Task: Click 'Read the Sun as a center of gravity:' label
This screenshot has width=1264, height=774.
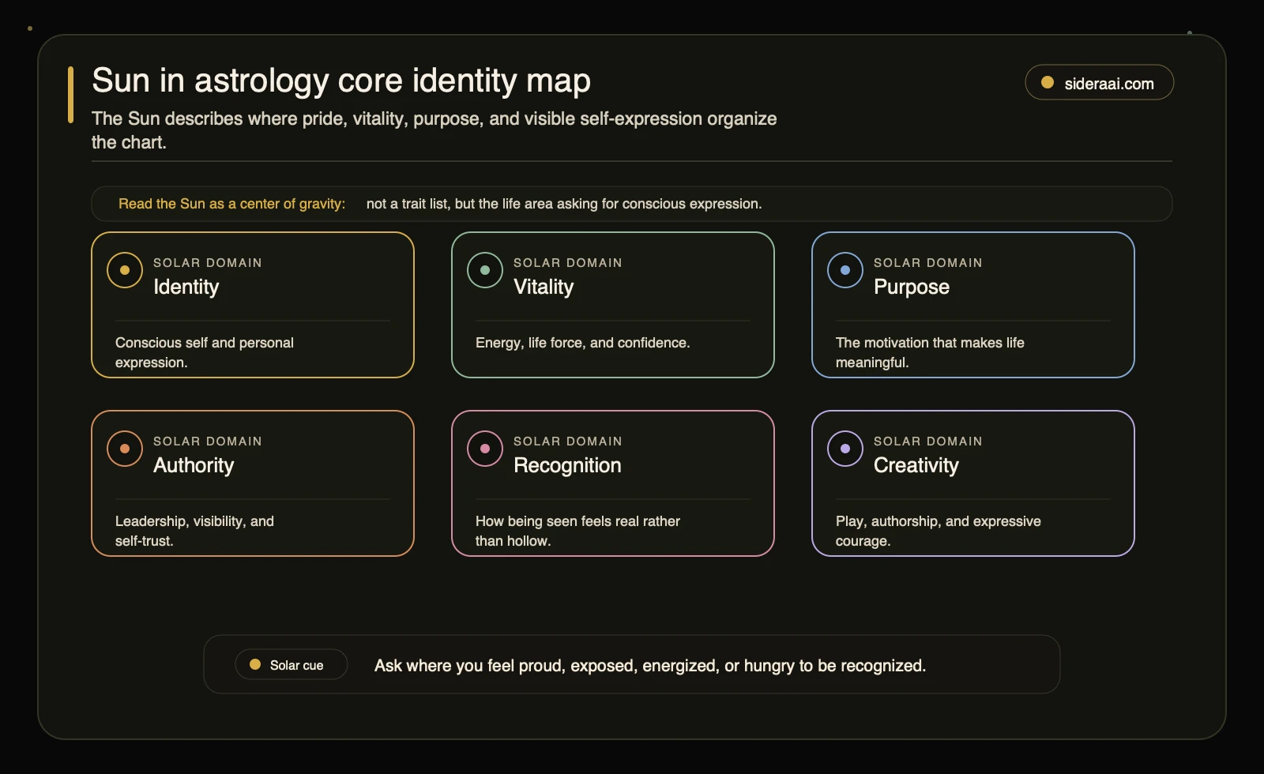Action: [231, 204]
